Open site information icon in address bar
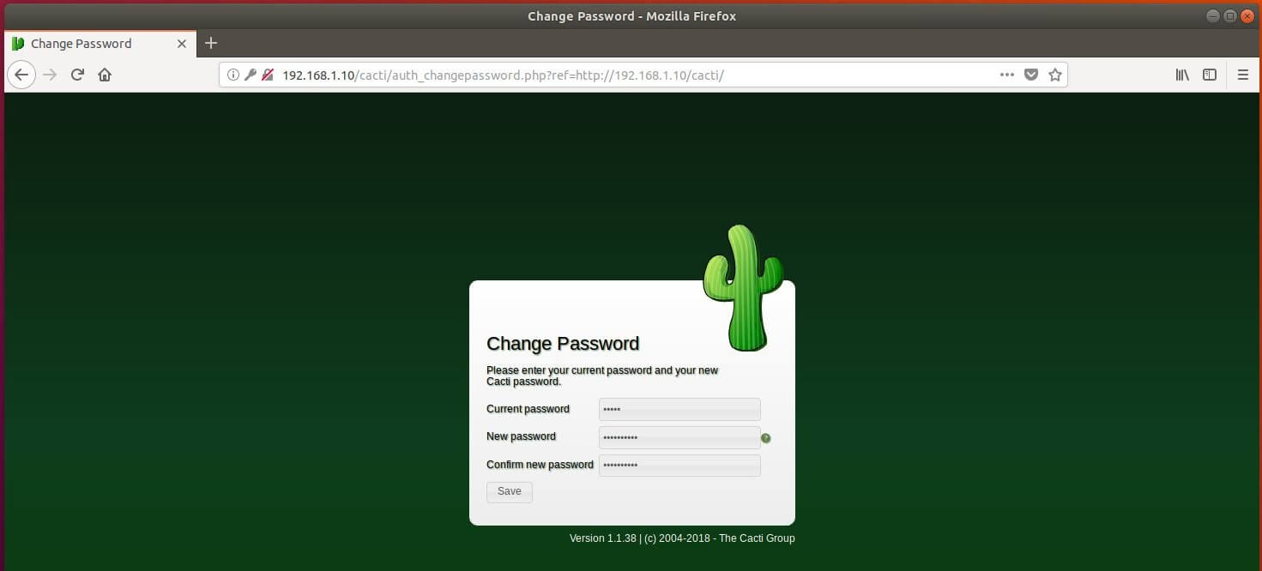This screenshot has height=571, width=1262. [232, 75]
